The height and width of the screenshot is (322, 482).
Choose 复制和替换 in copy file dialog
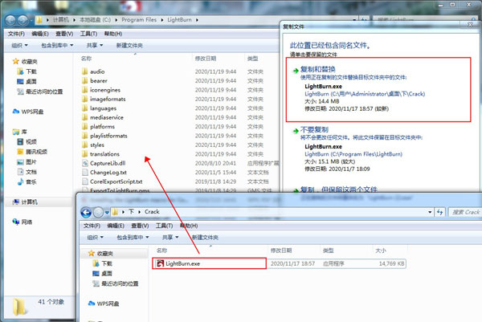[x=378, y=89]
